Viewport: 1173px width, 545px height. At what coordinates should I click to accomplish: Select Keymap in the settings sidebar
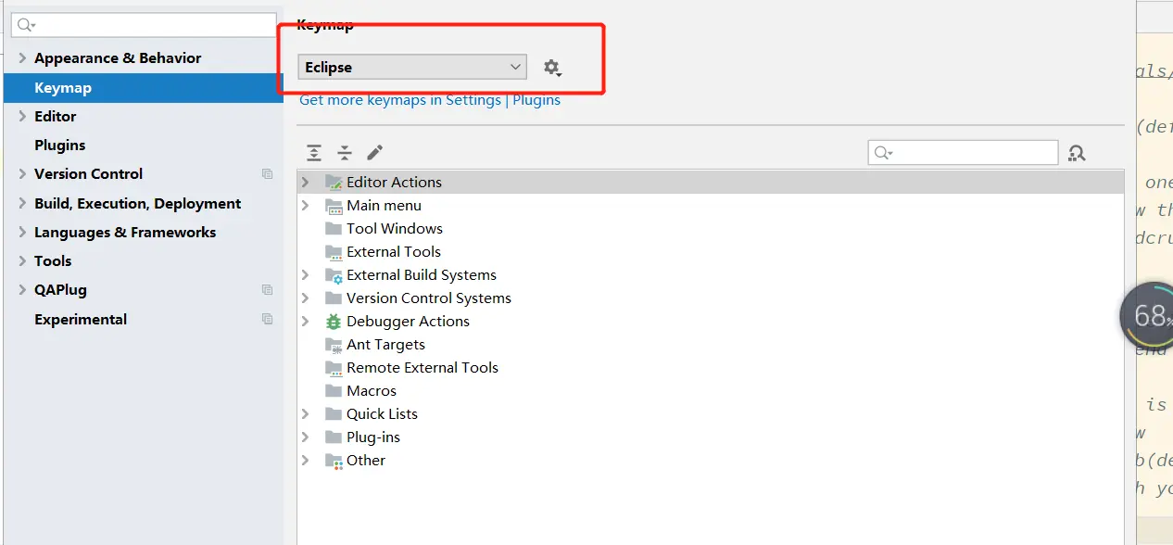point(144,87)
